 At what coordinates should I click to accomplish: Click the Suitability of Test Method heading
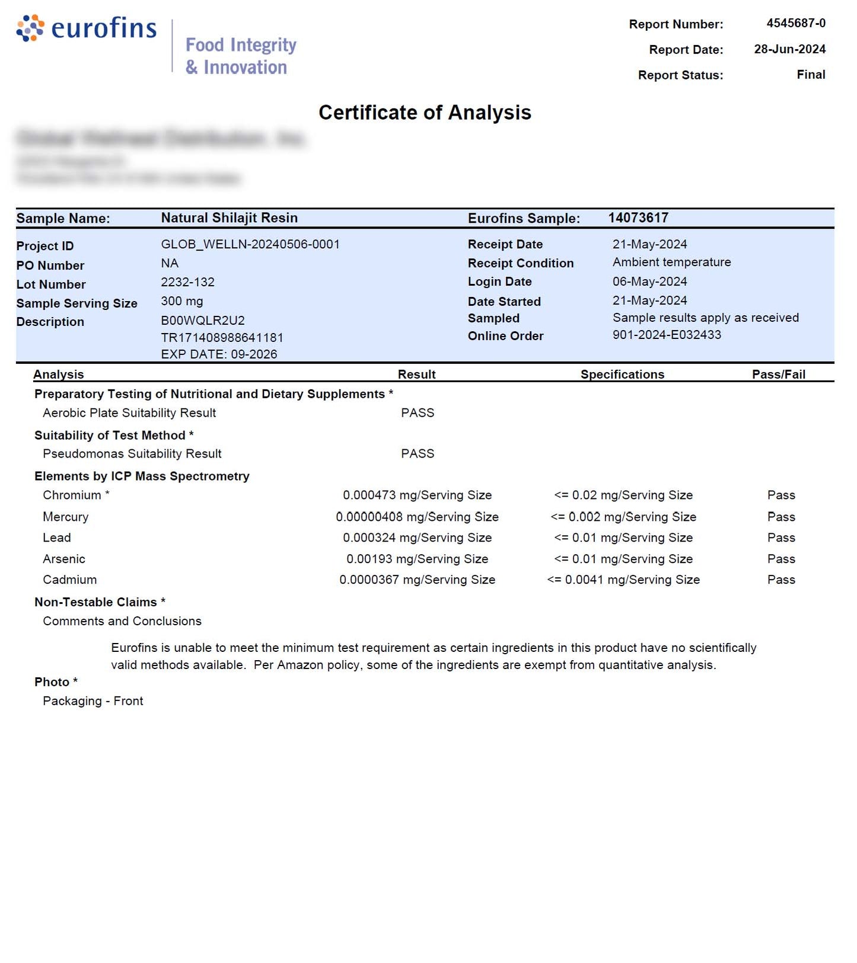point(114,435)
